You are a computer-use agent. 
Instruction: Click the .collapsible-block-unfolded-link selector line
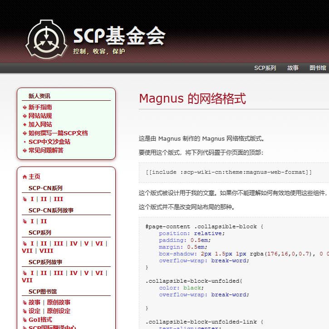(x=204, y=322)
